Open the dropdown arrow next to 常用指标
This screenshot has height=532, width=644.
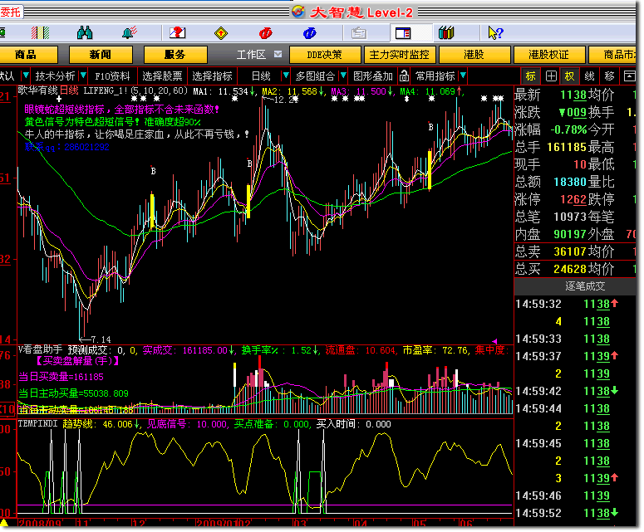click(464, 76)
